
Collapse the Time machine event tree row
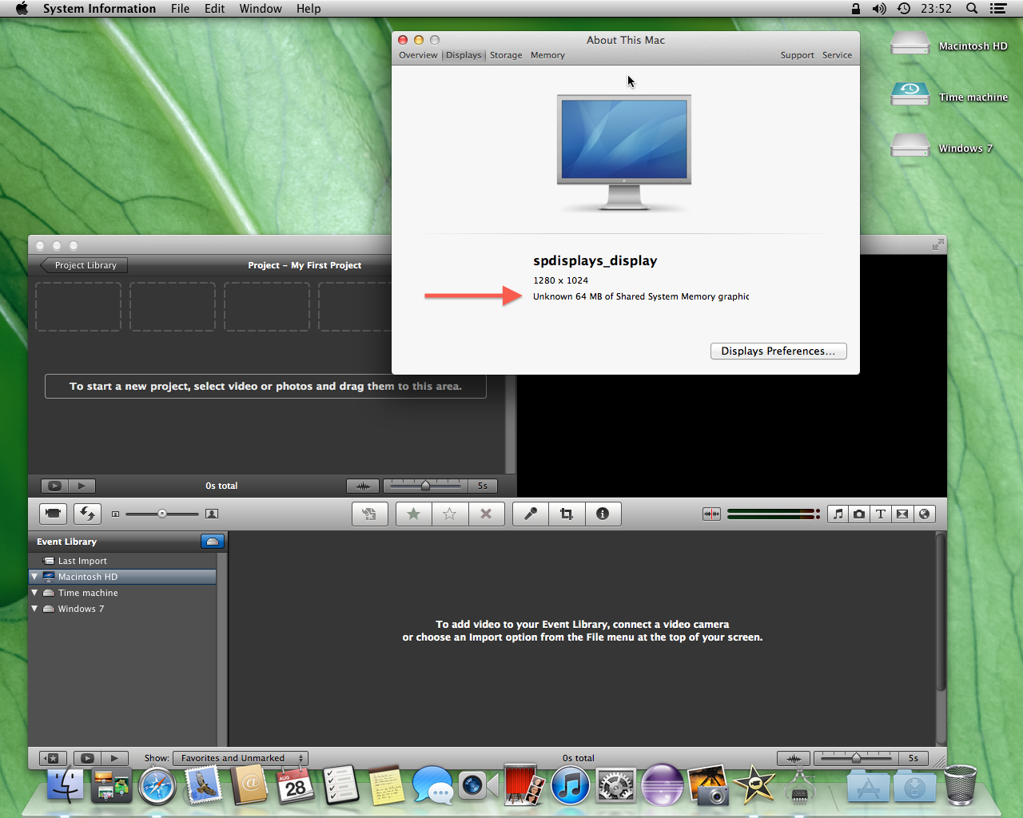click(34, 593)
